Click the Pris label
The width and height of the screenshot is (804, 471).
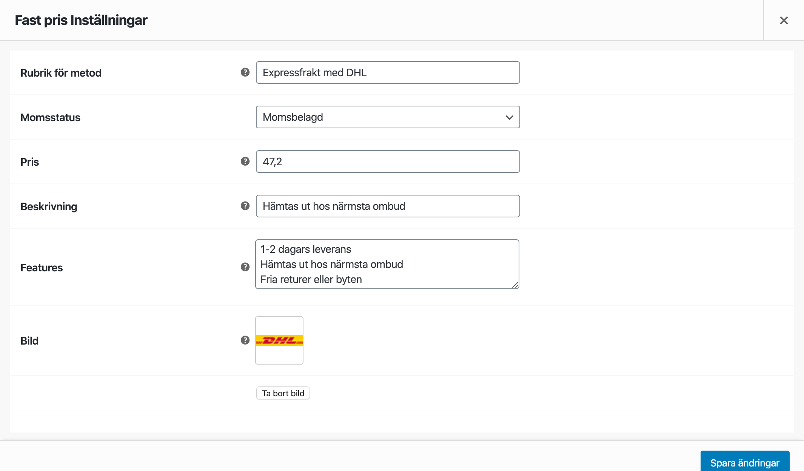point(29,162)
